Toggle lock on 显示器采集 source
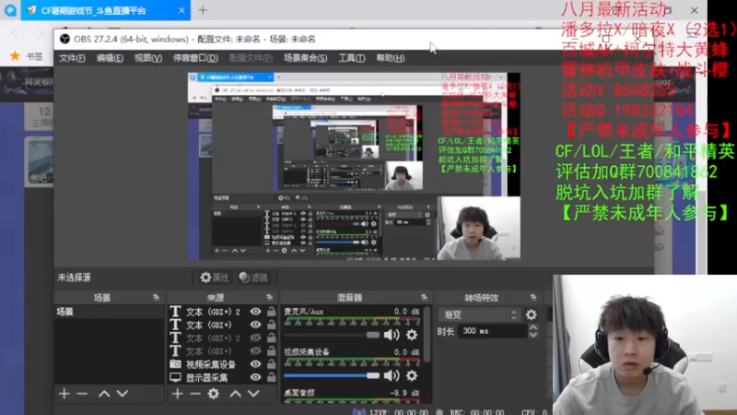The width and height of the screenshot is (737, 415). 271,377
